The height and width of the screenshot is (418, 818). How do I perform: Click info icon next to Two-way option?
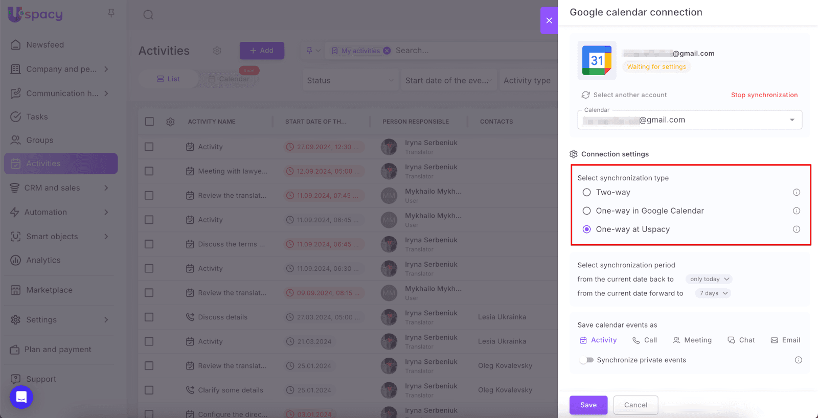pos(796,192)
